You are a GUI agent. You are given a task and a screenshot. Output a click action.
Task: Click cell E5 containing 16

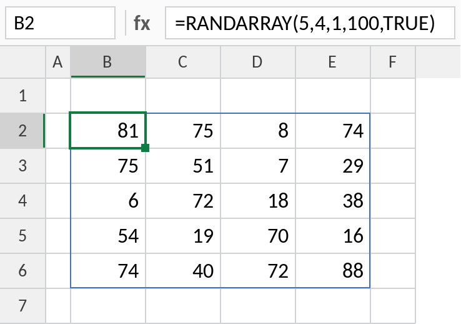[x=333, y=236]
